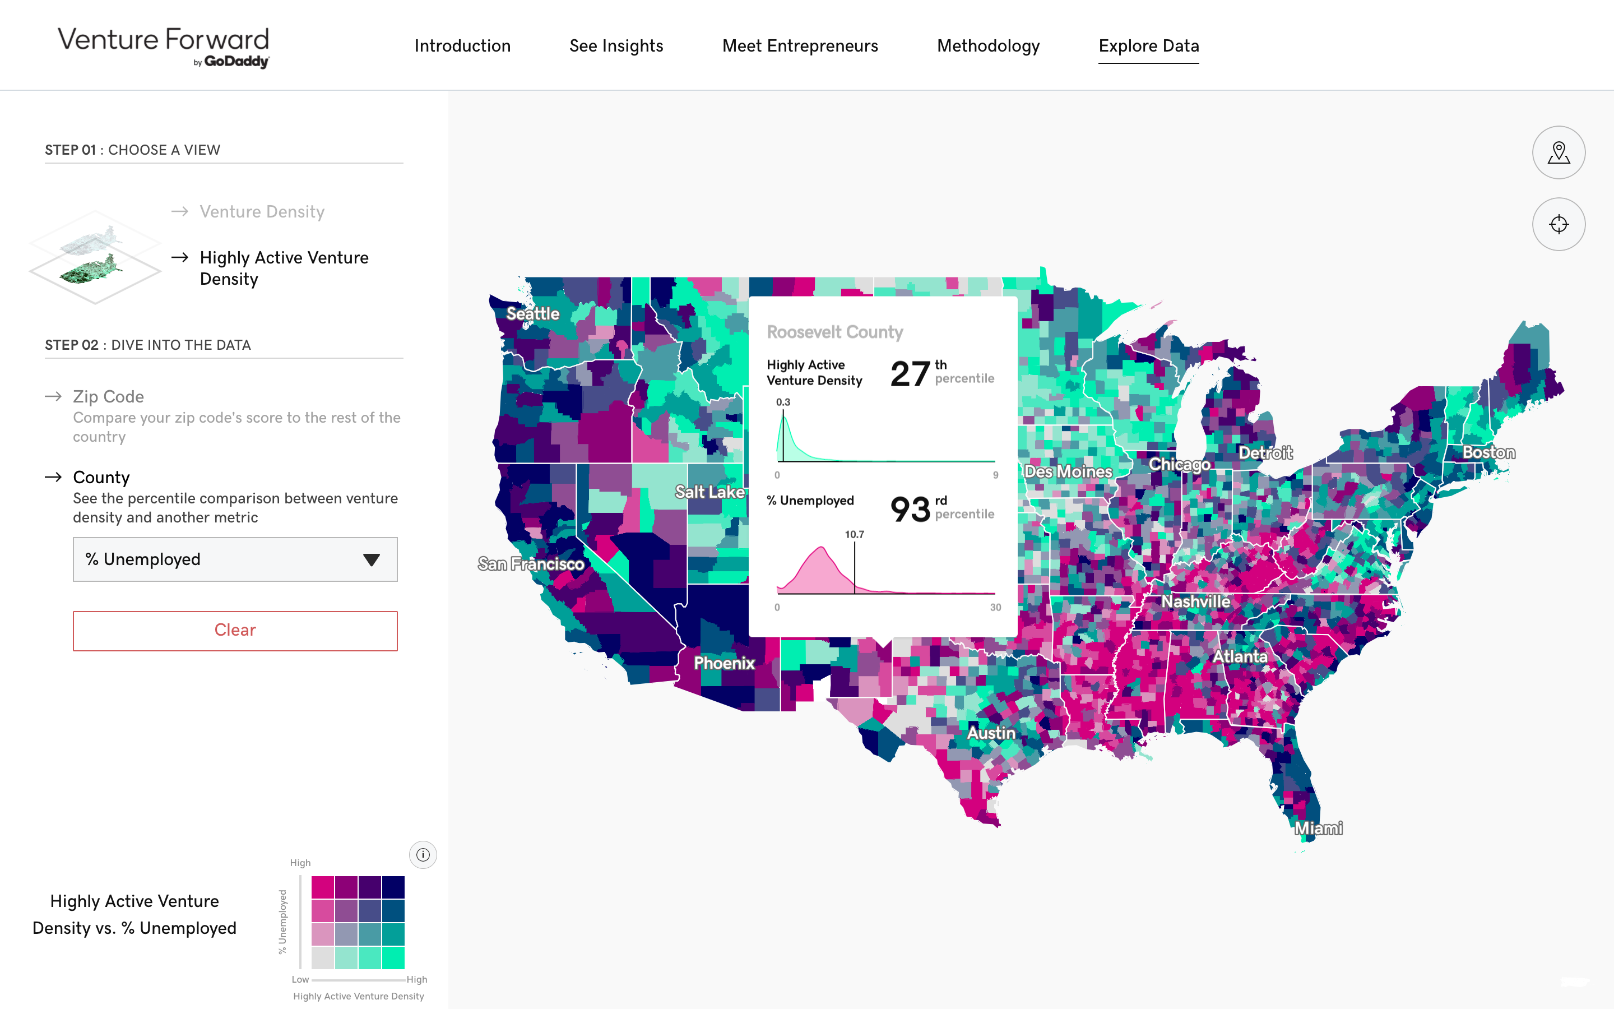Screen dimensions: 1614x1009
Task: Open the legend info icon
Action: [x=423, y=854]
